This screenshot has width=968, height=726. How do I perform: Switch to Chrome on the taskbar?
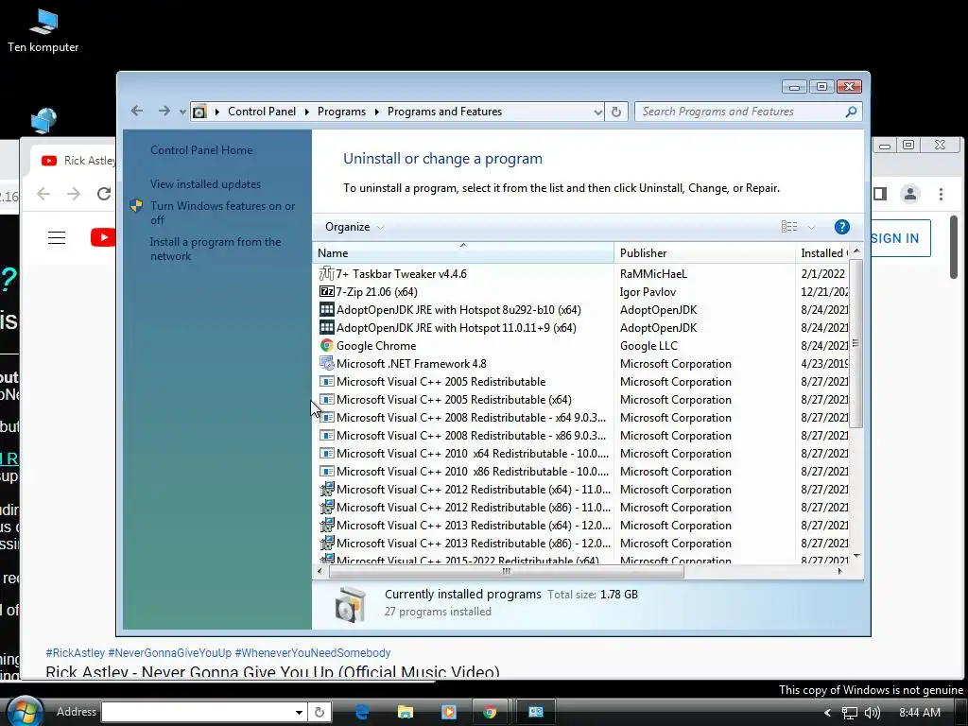490,712
